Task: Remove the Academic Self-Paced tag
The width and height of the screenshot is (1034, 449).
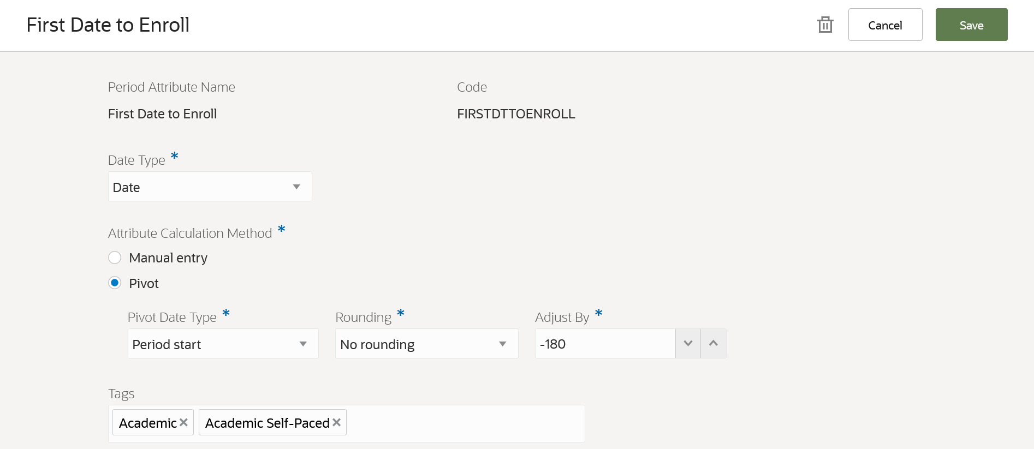Action: [x=337, y=422]
